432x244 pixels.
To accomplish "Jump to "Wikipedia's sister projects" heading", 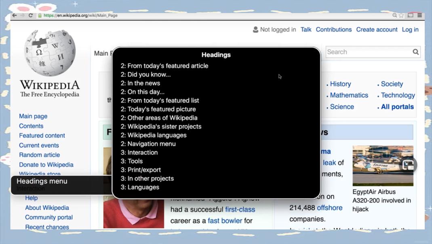I will coord(161,126).
